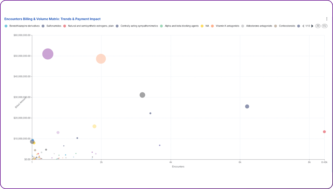Toggle Benzothiazepine derivatives legend series
The width and height of the screenshot is (333, 189).
coord(22,26)
